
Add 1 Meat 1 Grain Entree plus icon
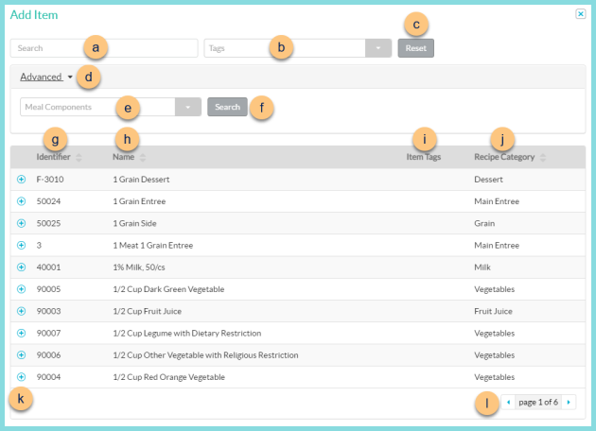[21, 246]
